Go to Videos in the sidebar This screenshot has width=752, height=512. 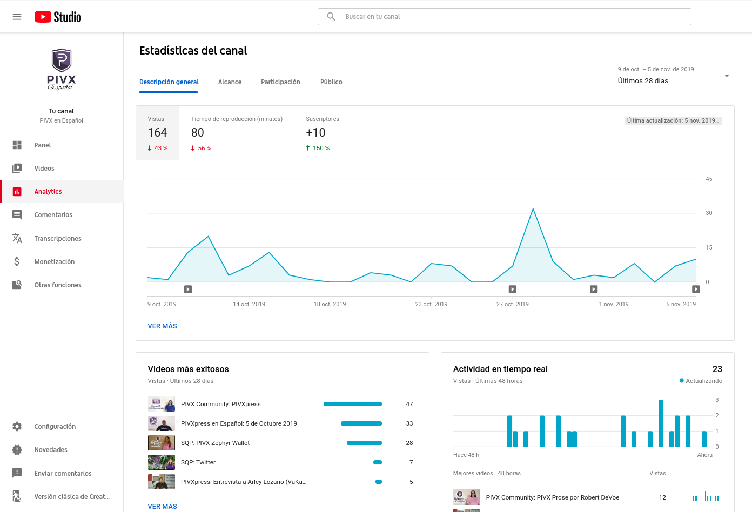click(62, 169)
